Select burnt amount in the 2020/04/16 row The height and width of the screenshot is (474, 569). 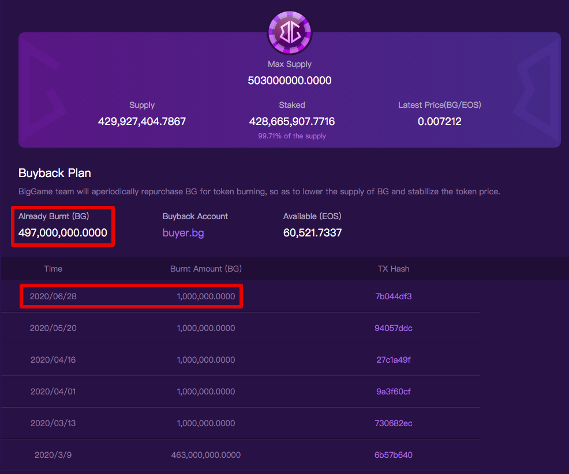[206, 360]
